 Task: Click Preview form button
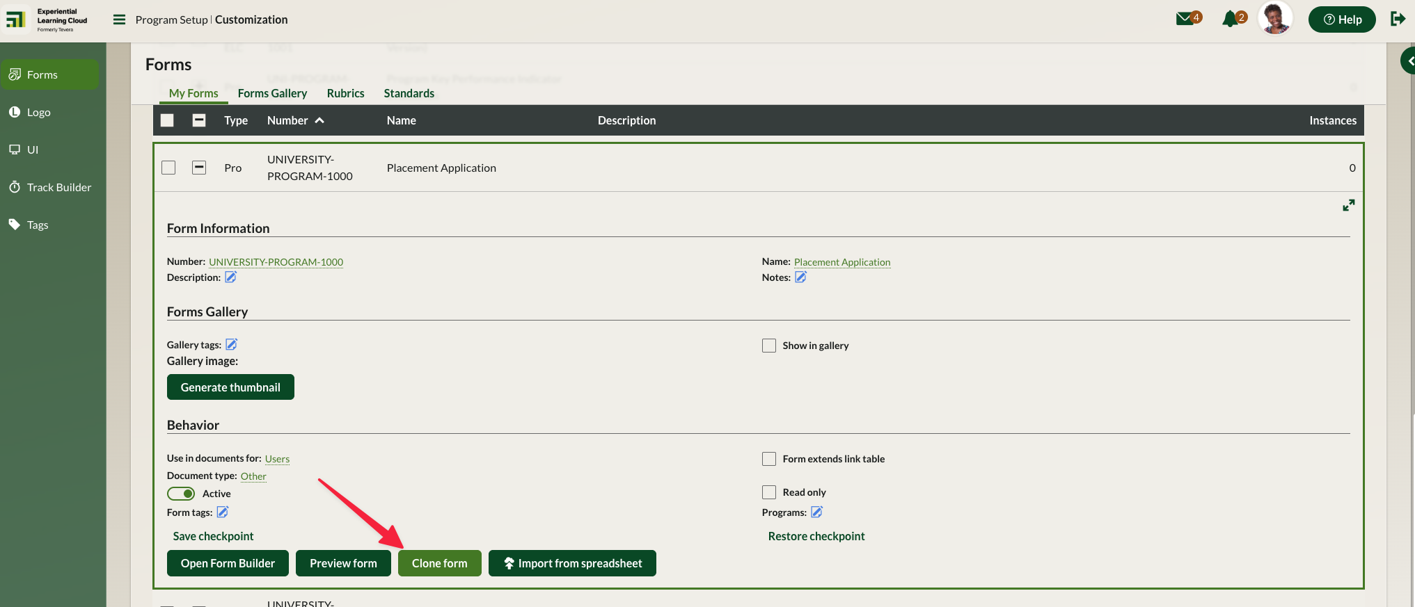coord(343,563)
